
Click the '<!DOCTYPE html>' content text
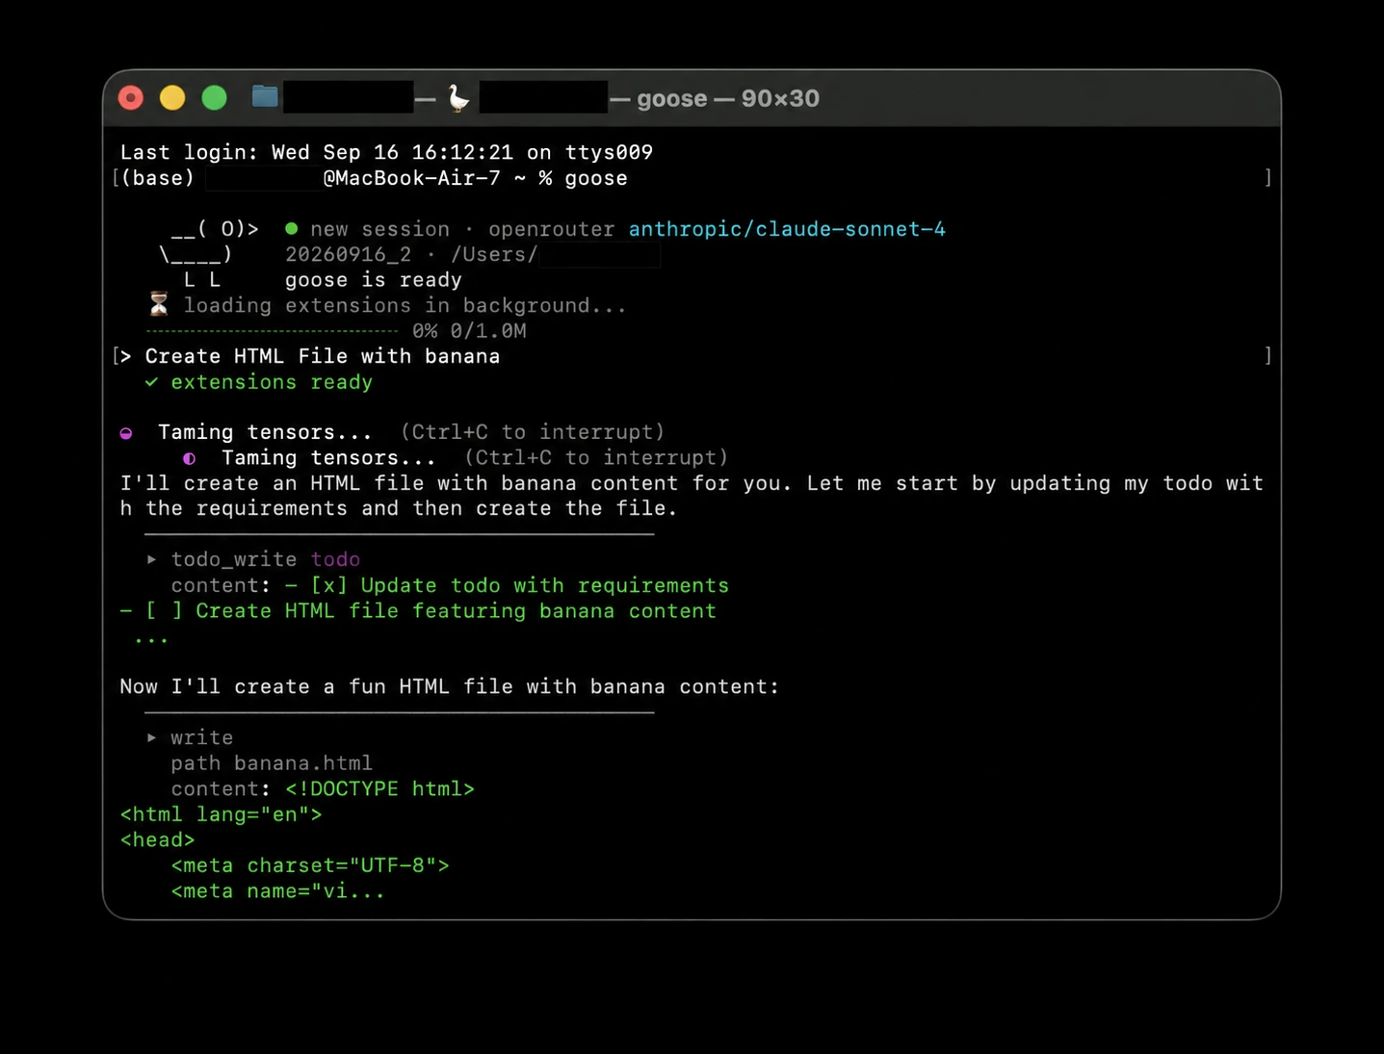[379, 788]
